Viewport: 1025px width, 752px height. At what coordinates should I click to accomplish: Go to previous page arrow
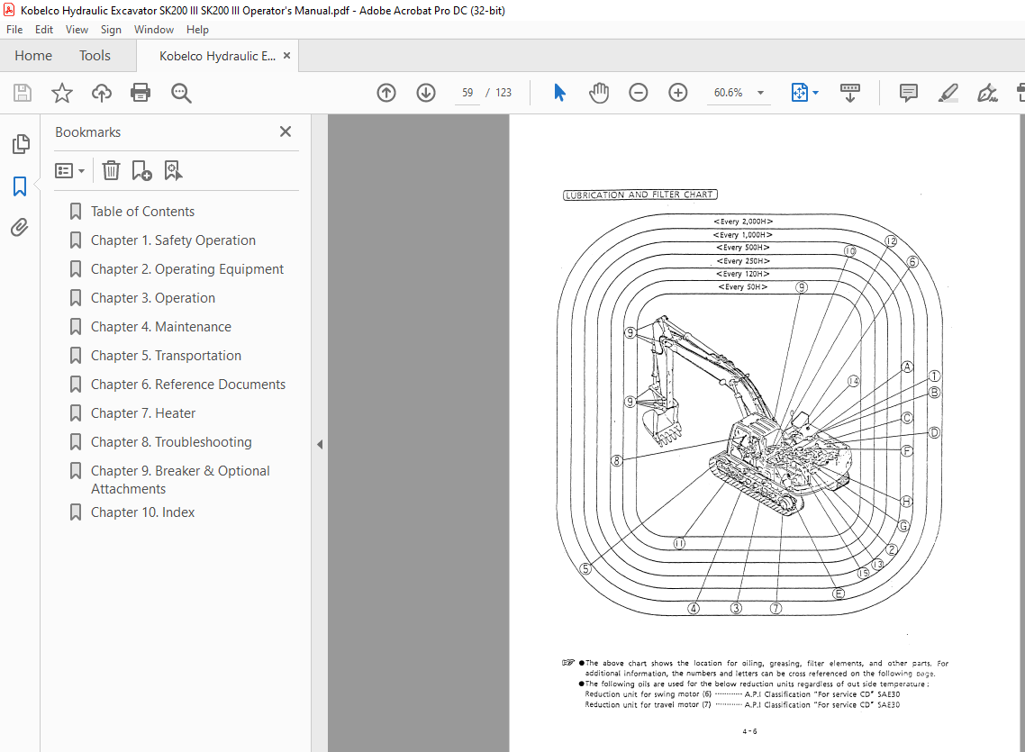pos(386,93)
